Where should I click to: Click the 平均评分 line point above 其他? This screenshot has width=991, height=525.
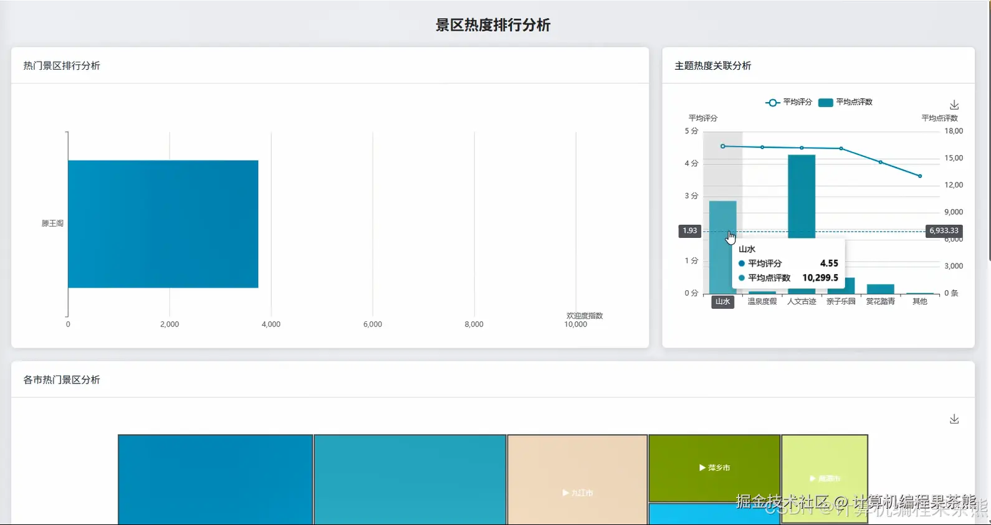pyautogui.click(x=920, y=176)
